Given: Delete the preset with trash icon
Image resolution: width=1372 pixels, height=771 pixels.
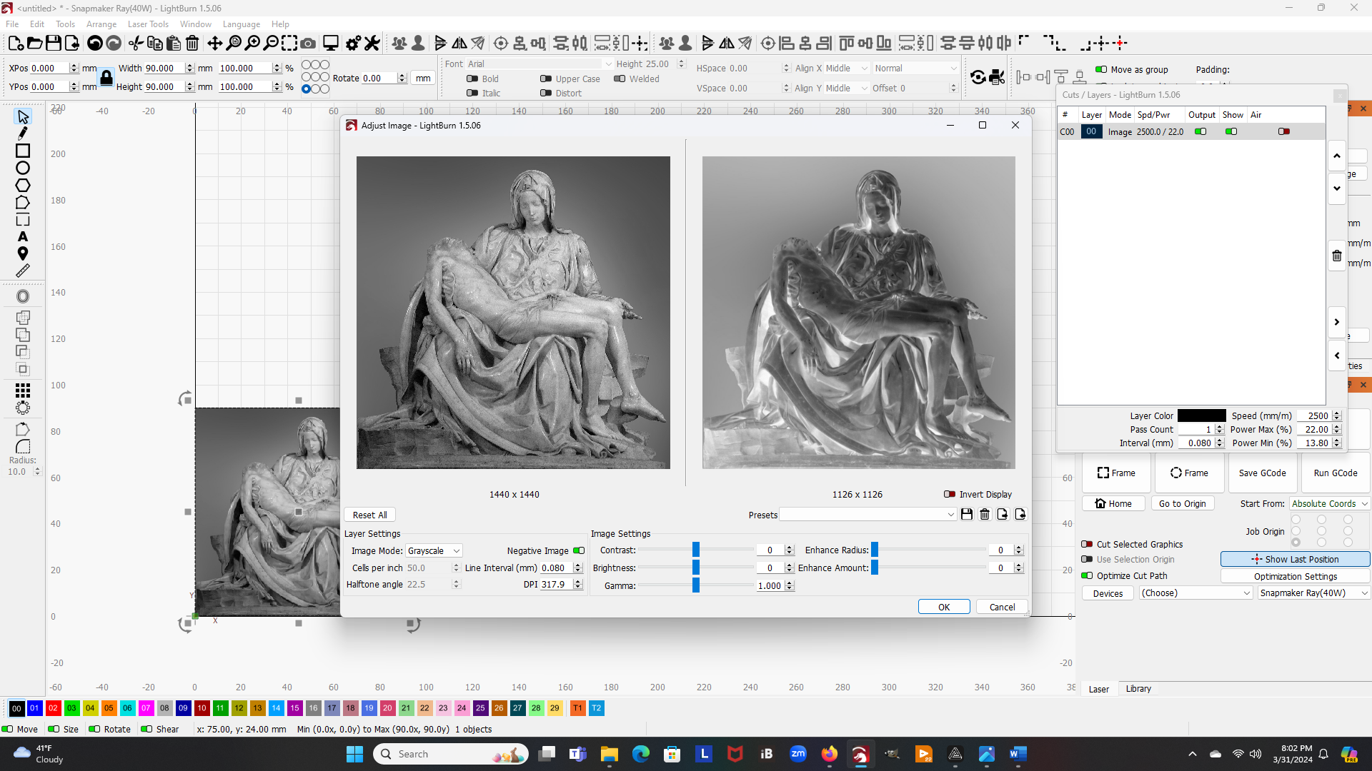Looking at the screenshot, I should pyautogui.click(x=985, y=515).
